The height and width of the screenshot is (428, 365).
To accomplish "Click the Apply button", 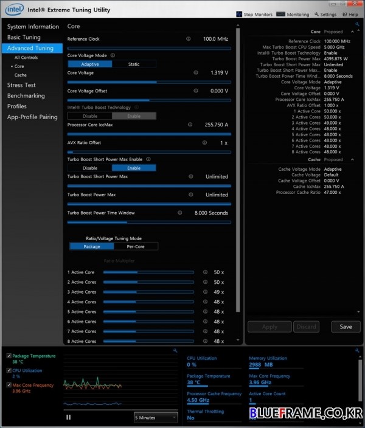I will [269, 326].
